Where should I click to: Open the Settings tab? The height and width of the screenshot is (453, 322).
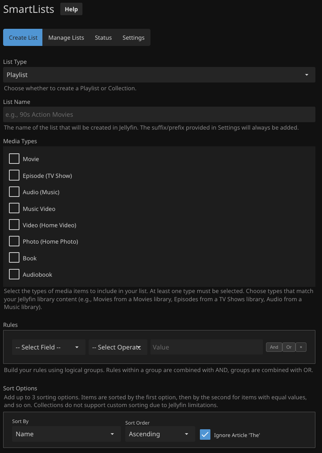[133, 38]
